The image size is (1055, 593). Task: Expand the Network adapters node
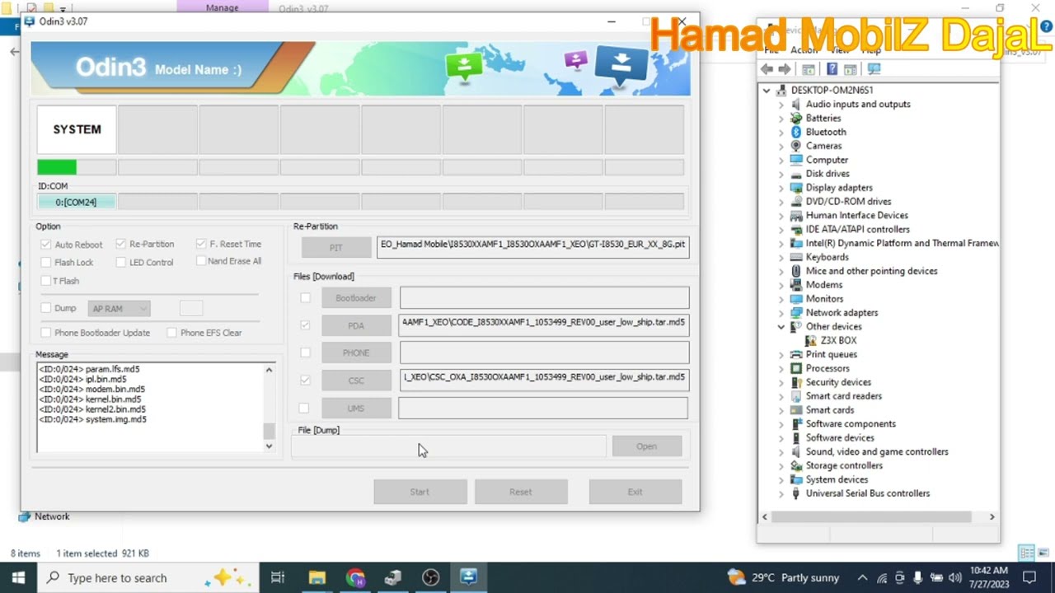coord(781,313)
